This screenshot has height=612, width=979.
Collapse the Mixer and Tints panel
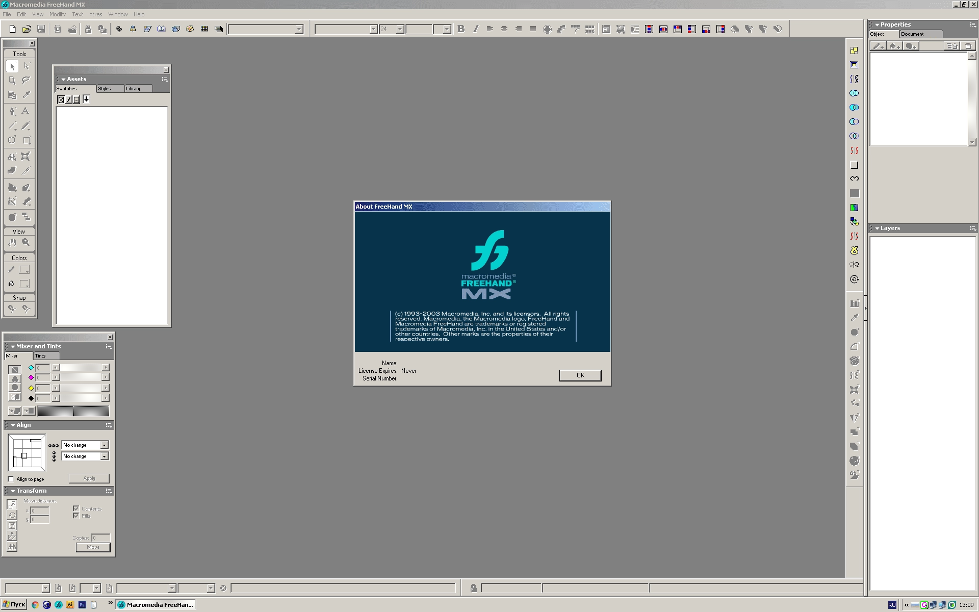pyautogui.click(x=13, y=346)
